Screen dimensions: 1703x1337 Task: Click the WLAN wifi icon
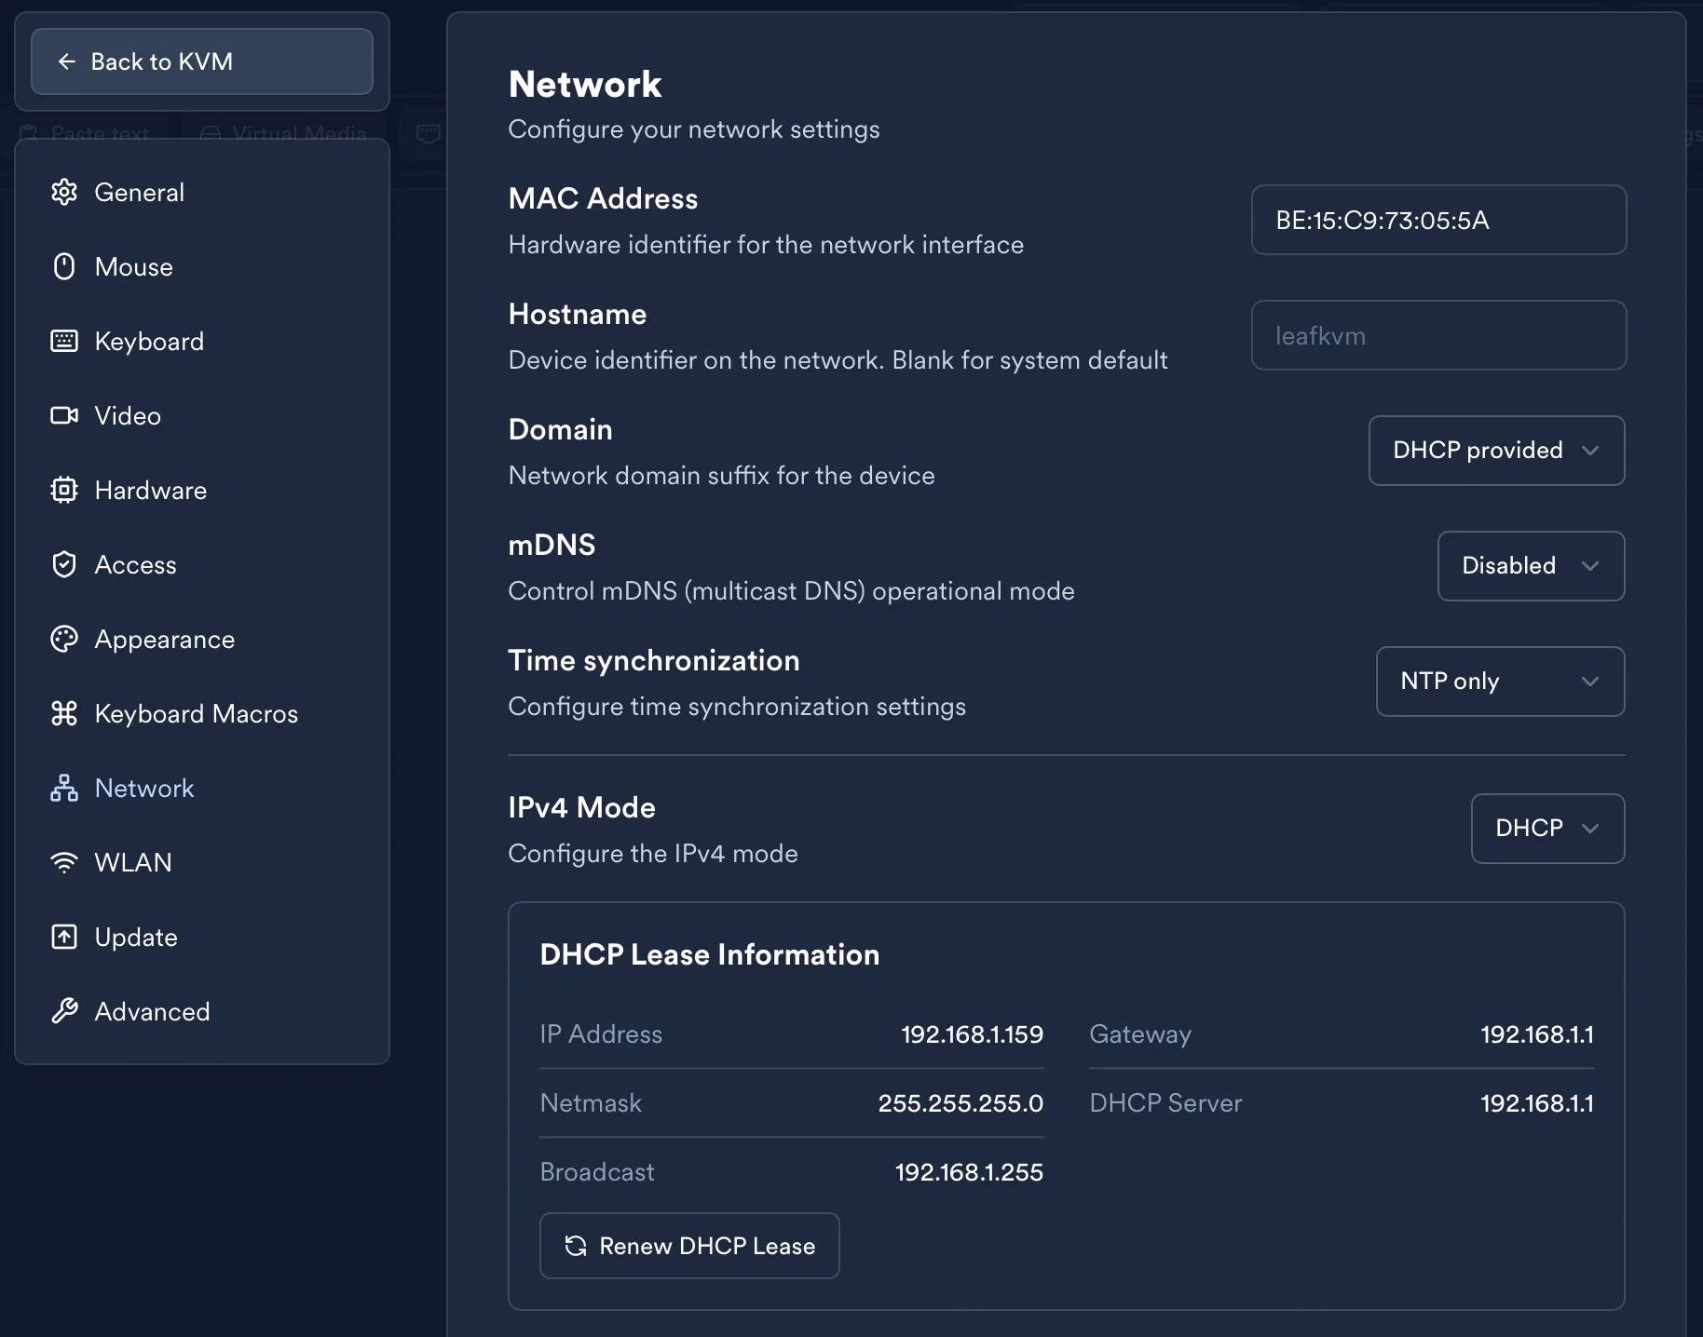[64, 862]
